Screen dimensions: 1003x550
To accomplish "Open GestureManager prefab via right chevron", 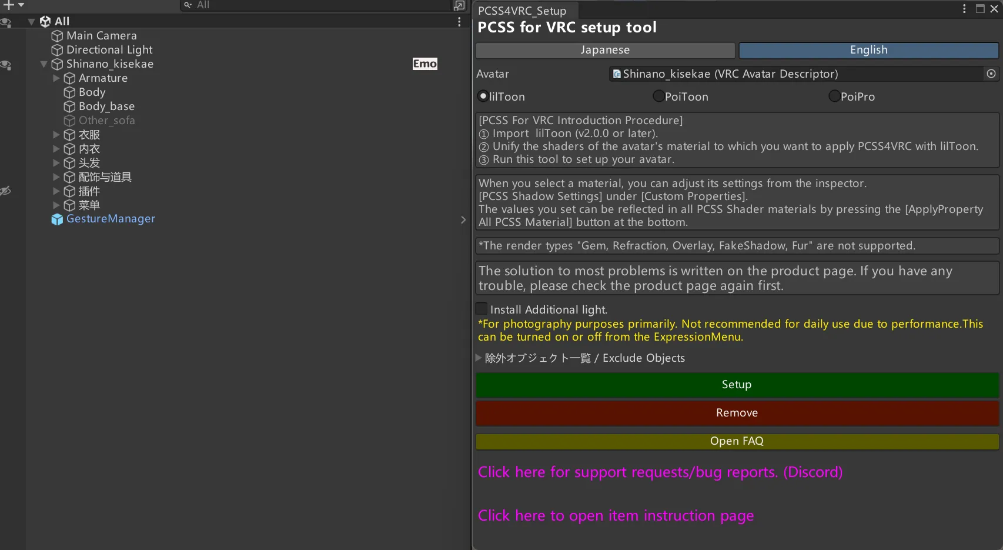I will [x=463, y=220].
